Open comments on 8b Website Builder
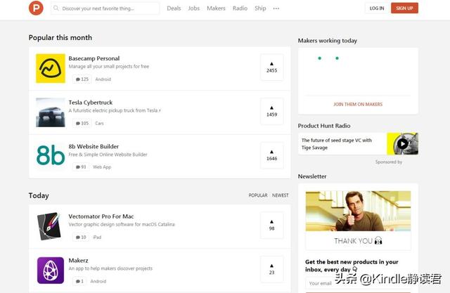This screenshot has height=293, width=450. tap(81, 167)
